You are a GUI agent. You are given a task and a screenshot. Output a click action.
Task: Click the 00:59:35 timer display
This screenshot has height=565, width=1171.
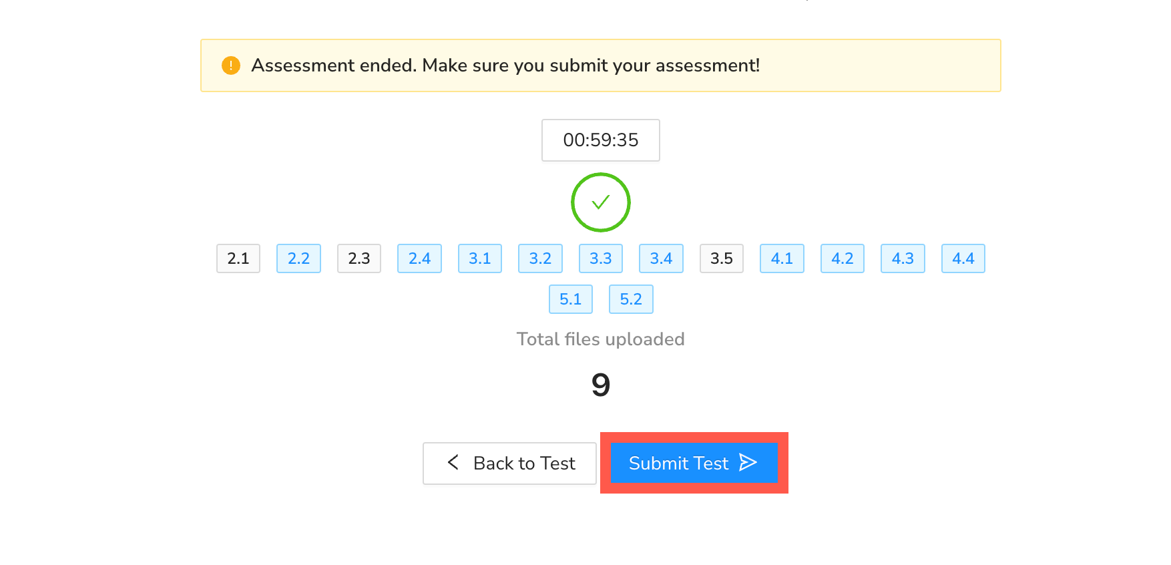(601, 140)
